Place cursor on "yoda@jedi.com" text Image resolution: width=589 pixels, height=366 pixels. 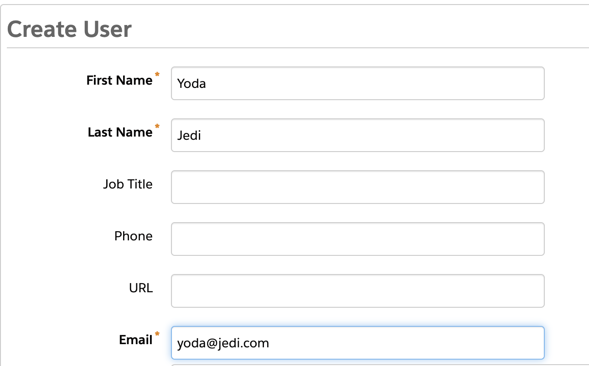pyautogui.click(x=223, y=343)
